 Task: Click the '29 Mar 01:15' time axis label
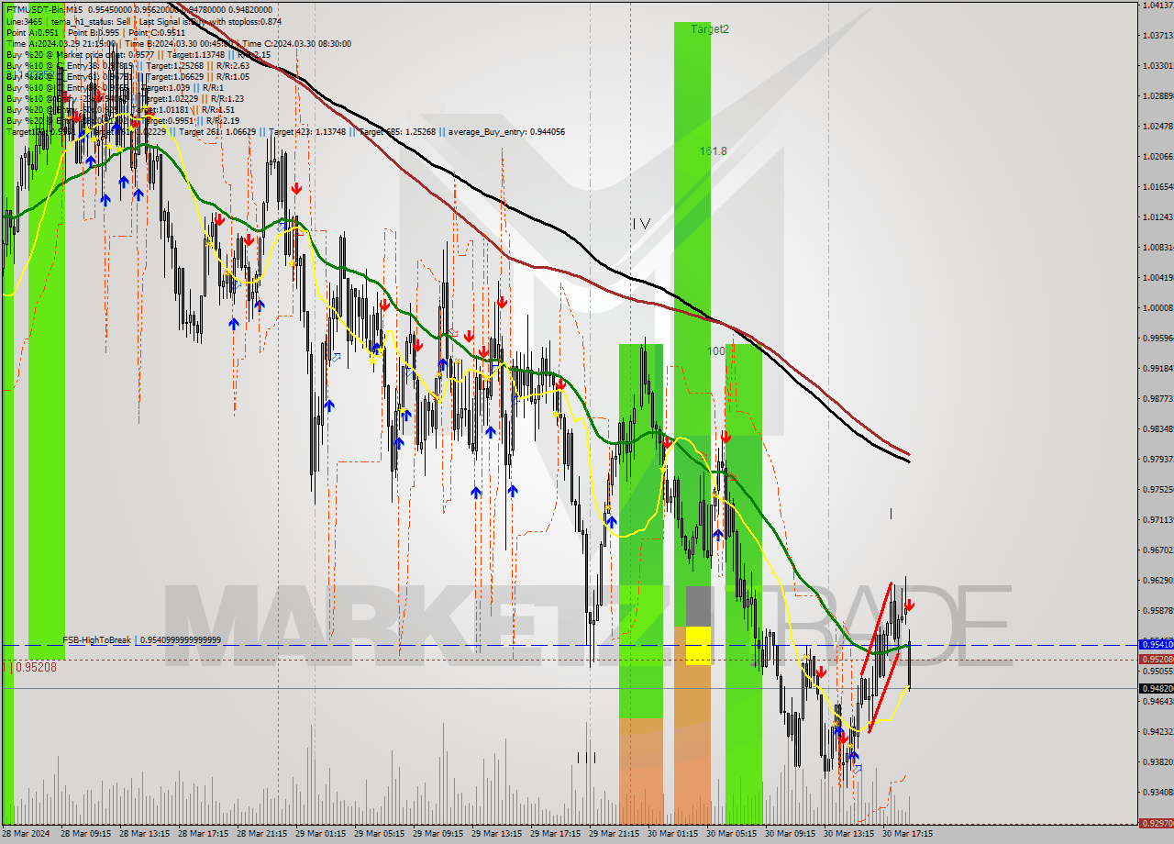tap(320, 834)
